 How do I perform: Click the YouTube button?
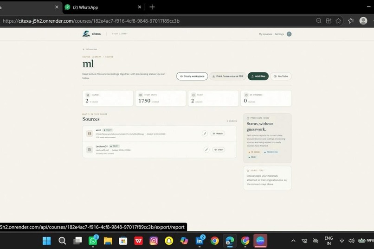(x=281, y=76)
